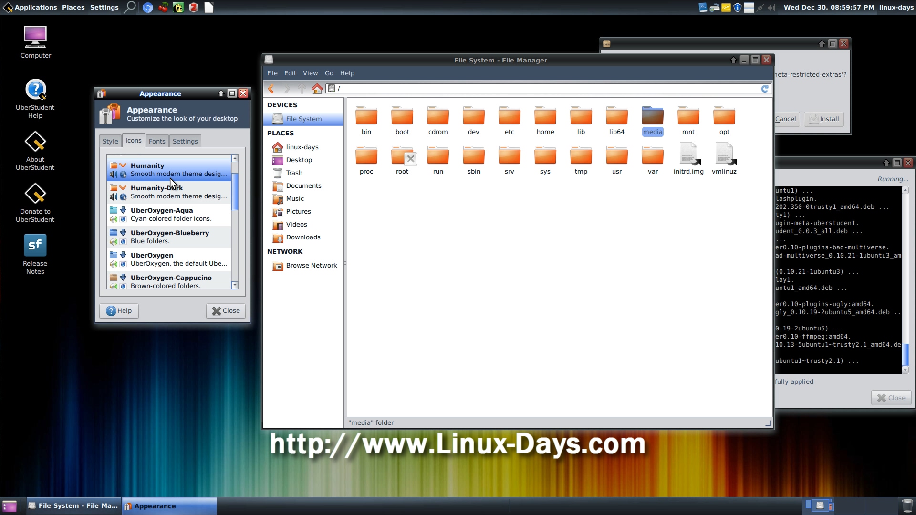Select the etc folder icon
The height and width of the screenshot is (515, 916).
(x=510, y=121)
